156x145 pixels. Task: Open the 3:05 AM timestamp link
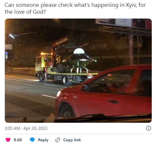(x=12, y=128)
